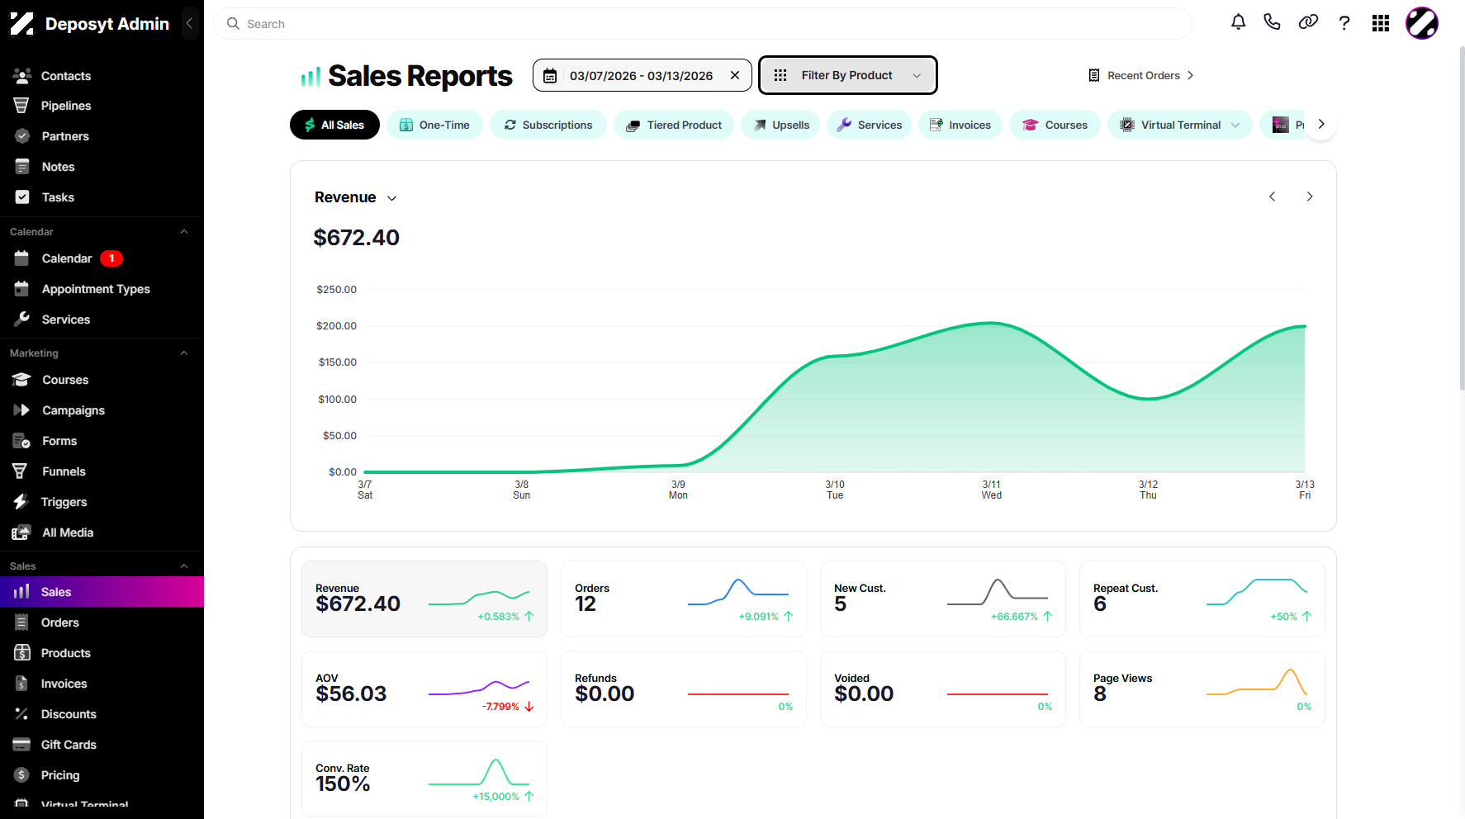
Task: Switch to the One-Time tab
Action: (x=434, y=125)
